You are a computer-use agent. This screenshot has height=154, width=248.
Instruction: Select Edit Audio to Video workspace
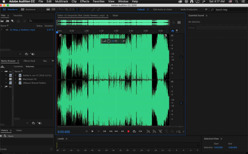(x=162, y=9)
